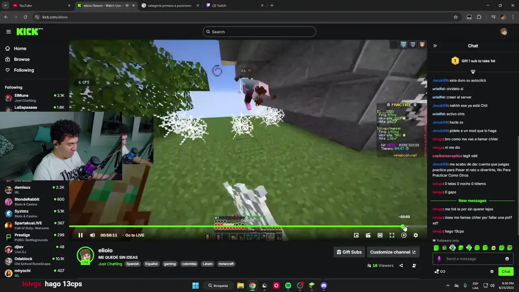The width and height of the screenshot is (519, 292).
Task: Open Prestige channel in sidebar
Action: (x=34, y=237)
